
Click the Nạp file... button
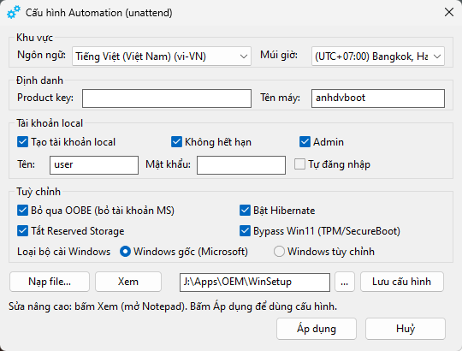[x=50, y=282]
